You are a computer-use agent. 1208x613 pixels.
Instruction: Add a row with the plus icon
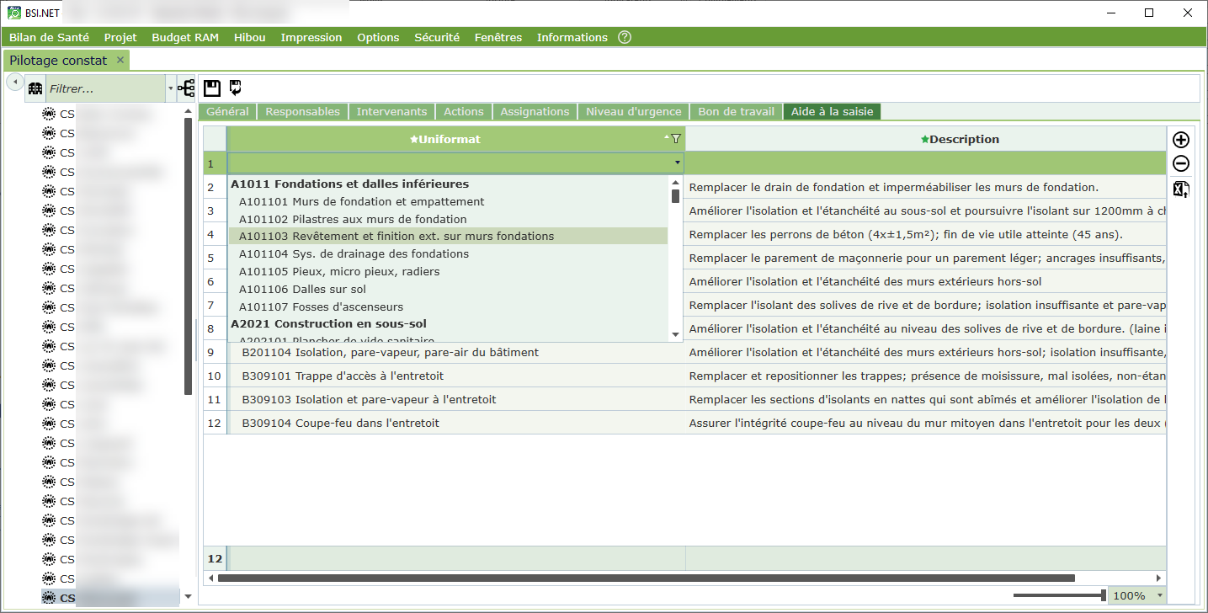tap(1181, 140)
